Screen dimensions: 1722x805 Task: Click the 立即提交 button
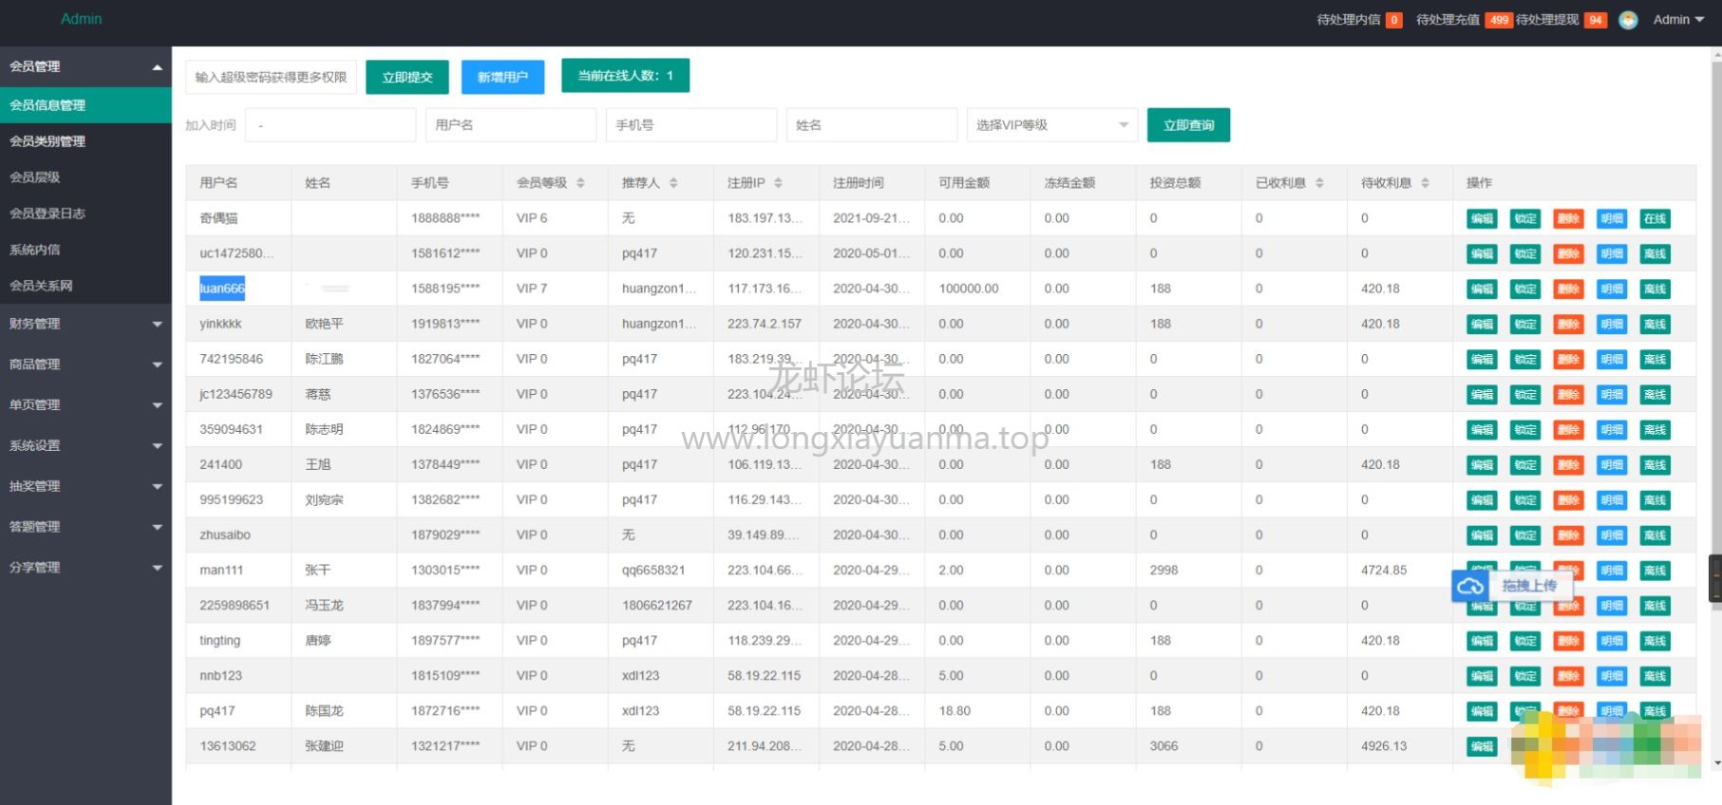(407, 77)
